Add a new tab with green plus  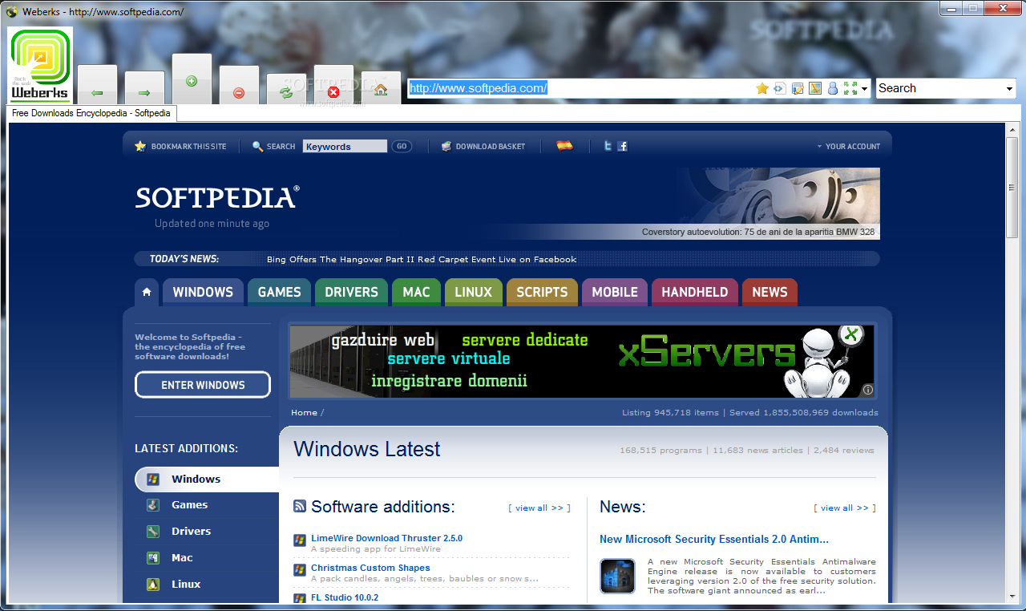192,79
